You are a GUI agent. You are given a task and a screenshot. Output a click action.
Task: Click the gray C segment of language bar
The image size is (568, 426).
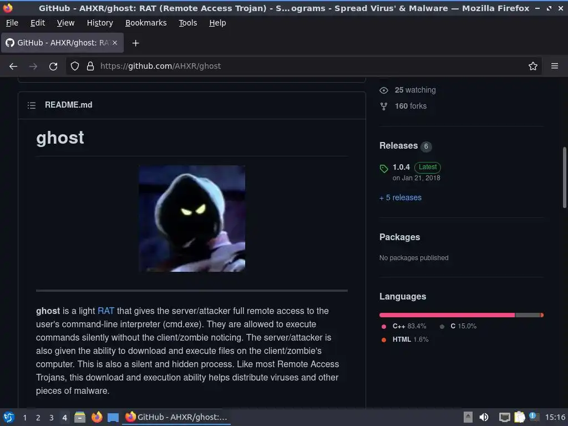(x=528, y=315)
